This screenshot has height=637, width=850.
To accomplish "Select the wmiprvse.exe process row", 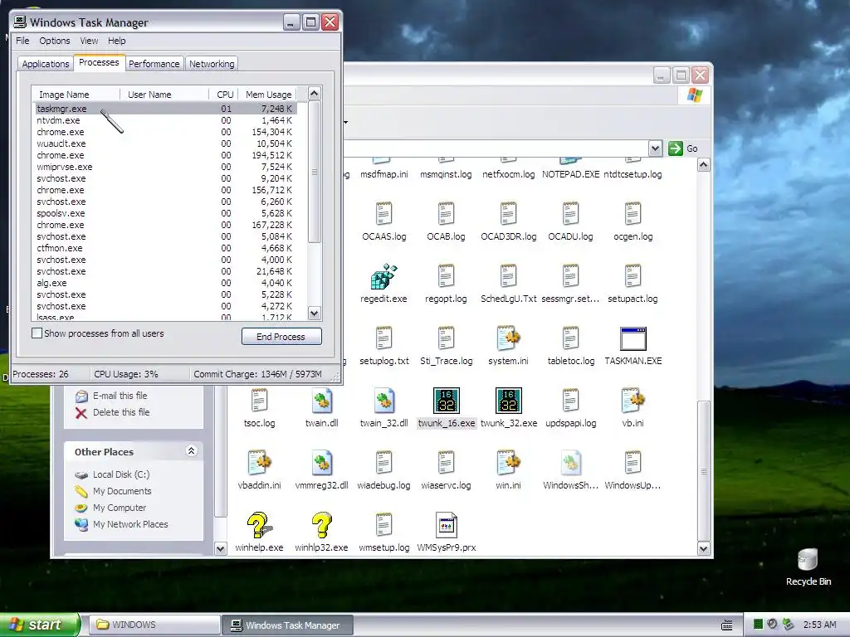I will click(165, 167).
